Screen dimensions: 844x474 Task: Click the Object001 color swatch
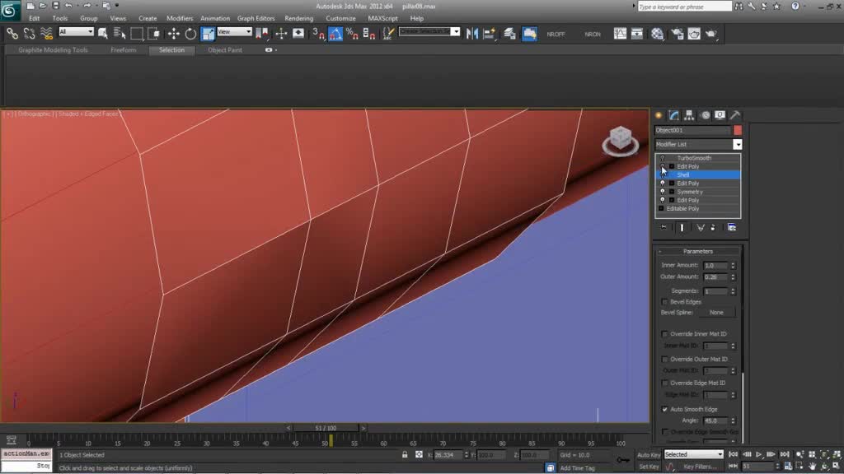(738, 130)
